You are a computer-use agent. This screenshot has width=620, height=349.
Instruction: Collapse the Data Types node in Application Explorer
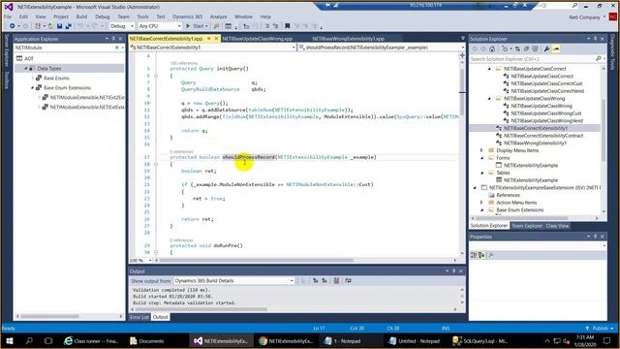coord(26,69)
